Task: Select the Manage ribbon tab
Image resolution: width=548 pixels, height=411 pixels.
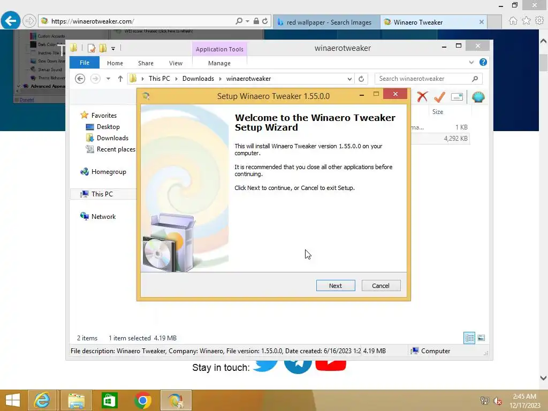Action: (x=219, y=63)
